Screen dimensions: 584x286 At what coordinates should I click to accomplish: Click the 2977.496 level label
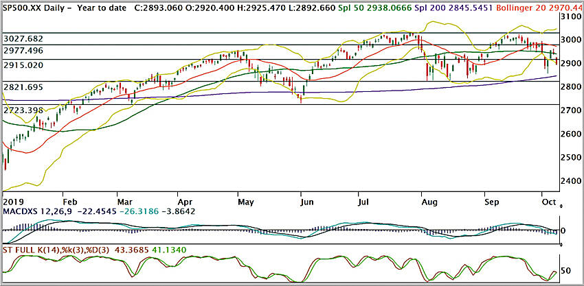point(23,50)
